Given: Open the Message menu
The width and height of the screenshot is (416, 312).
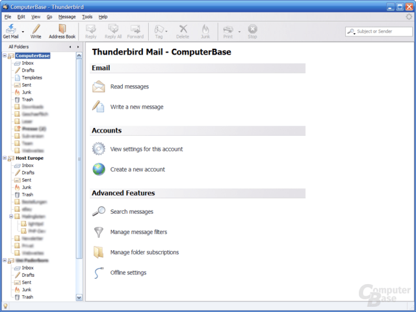Looking at the screenshot, I should (x=67, y=17).
